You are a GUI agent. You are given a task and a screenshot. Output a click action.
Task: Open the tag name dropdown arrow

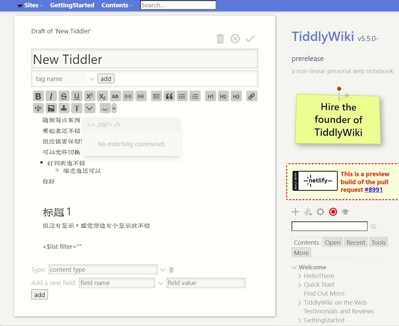[92, 79]
